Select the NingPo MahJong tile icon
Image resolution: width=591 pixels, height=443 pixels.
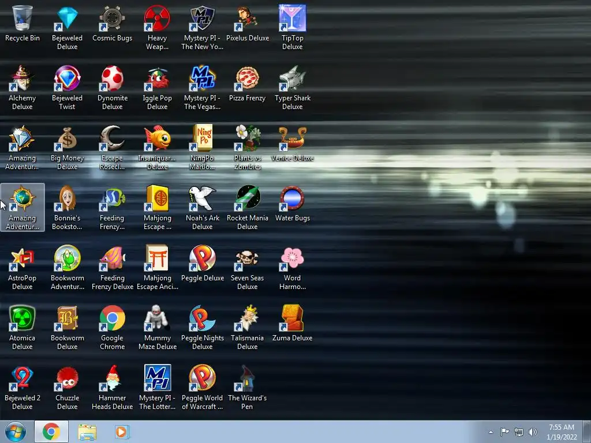click(x=202, y=138)
